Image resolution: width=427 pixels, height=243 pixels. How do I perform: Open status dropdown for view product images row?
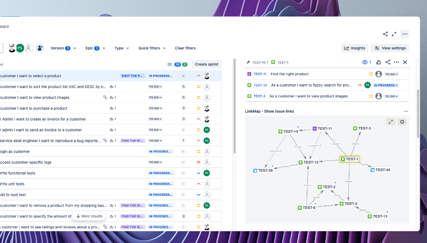point(155,97)
